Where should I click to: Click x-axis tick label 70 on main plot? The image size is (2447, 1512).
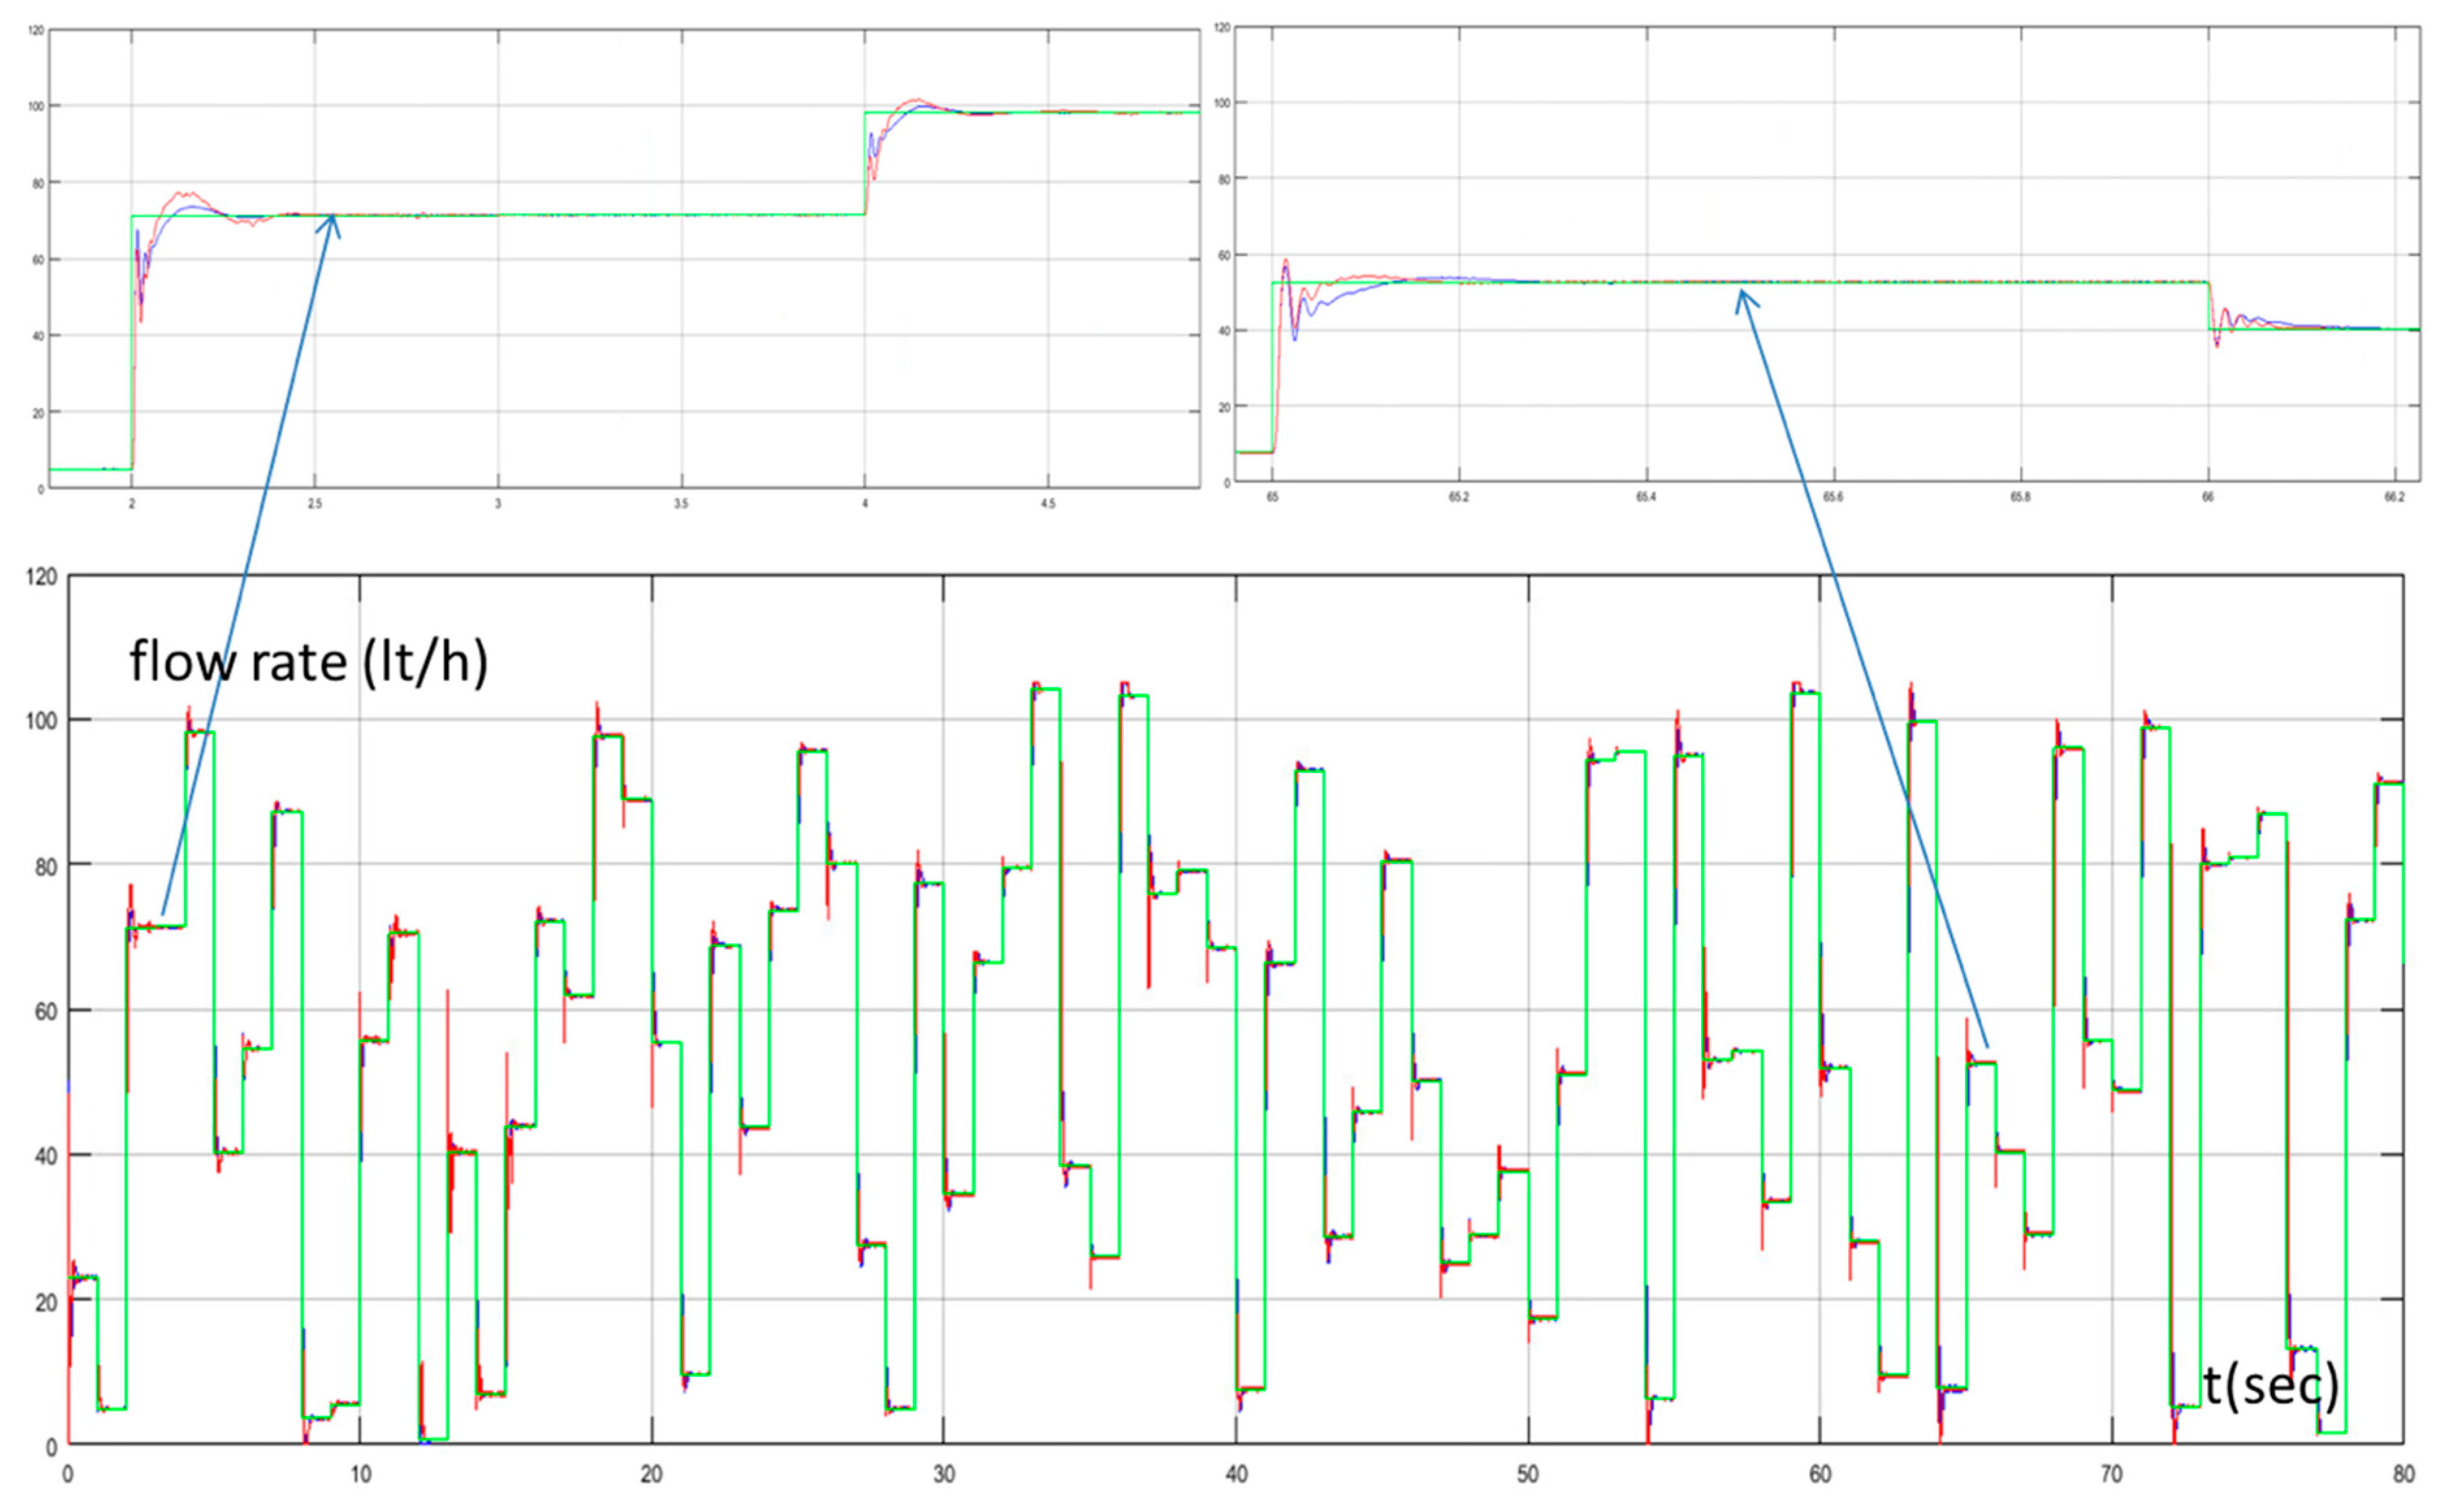tap(2111, 1475)
